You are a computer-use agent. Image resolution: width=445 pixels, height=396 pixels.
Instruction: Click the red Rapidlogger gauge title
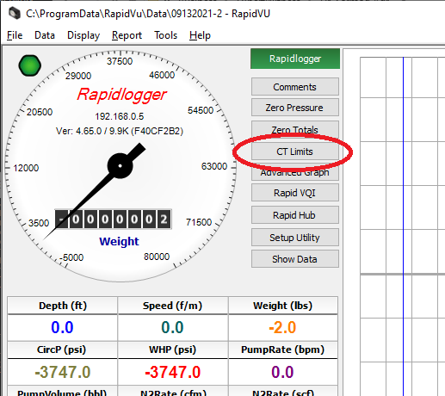coord(121,95)
